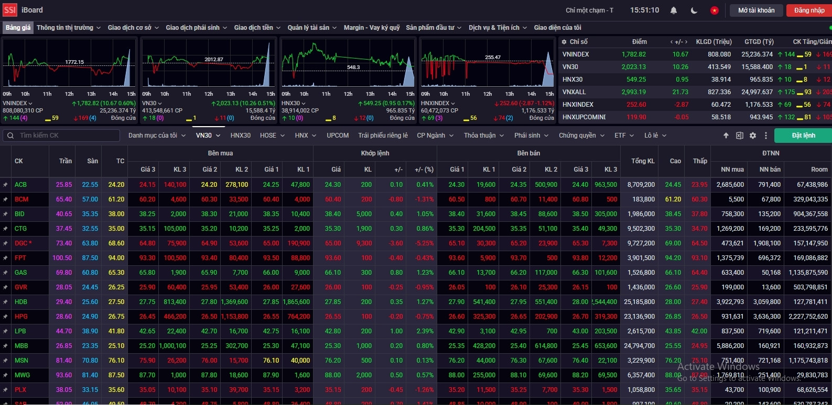Open the Chỉ số index settings gear
Screen dimensions: 832x405
pos(564,42)
